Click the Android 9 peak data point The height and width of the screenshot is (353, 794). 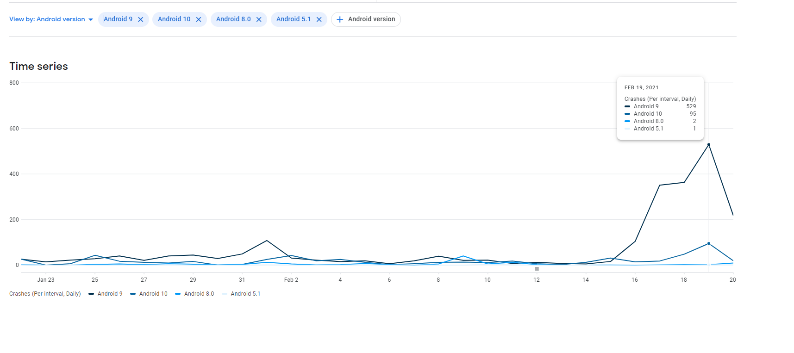tap(708, 145)
